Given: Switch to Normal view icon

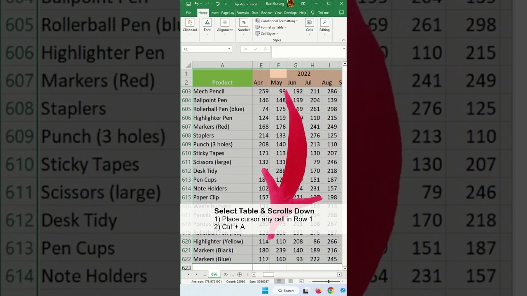Looking at the screenshot, I should click(279, 281).
